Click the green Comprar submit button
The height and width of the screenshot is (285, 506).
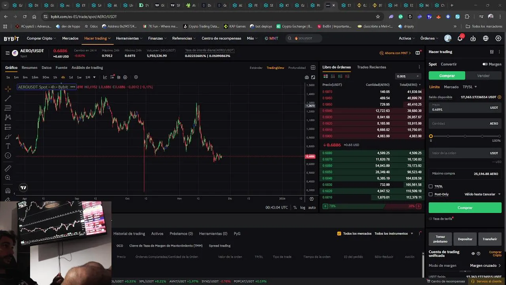[x=465, y=207]
